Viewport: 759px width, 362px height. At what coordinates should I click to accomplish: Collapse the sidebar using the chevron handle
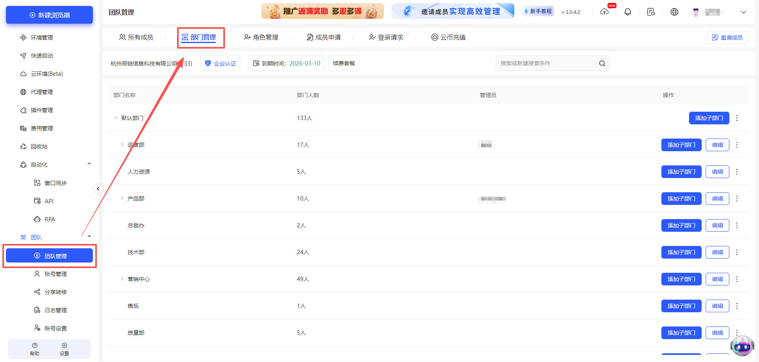[x=98, y=189]
